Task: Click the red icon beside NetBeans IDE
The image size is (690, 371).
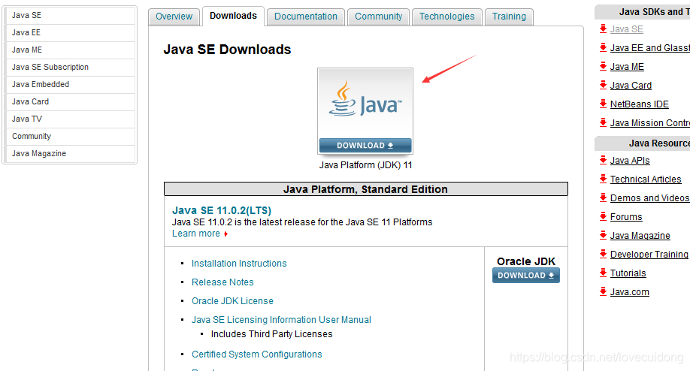Action: tap(604, 104)
